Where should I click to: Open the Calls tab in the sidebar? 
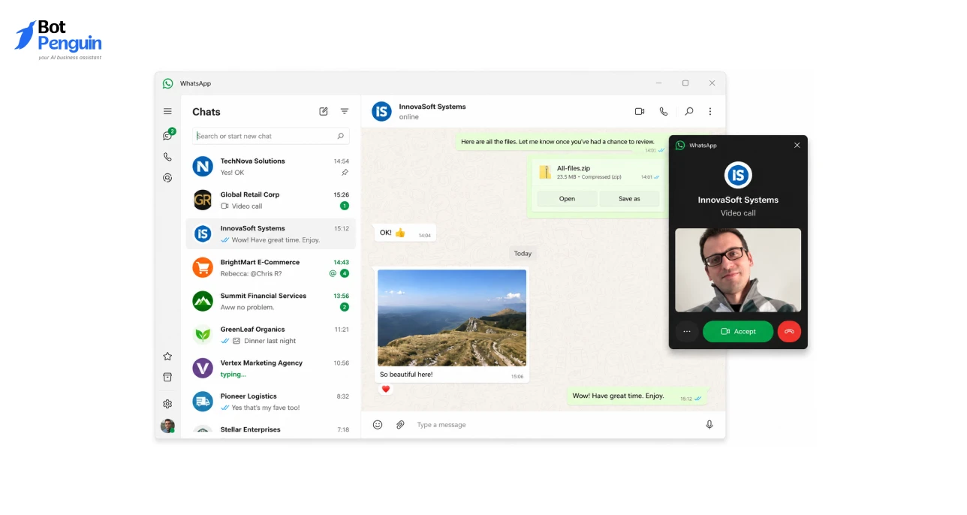pos(167,157)
